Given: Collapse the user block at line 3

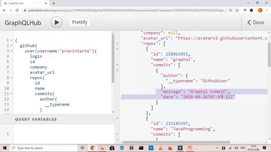Looking at the screenshot, I should pyautogui.click(x=11, y=51).
